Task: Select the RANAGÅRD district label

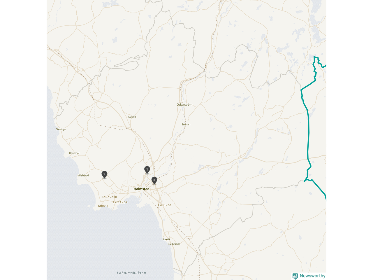Action: [x=110, y=197]
